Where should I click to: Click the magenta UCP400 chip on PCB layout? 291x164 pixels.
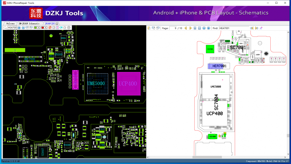pyautogui.click(x=129, y=84)
